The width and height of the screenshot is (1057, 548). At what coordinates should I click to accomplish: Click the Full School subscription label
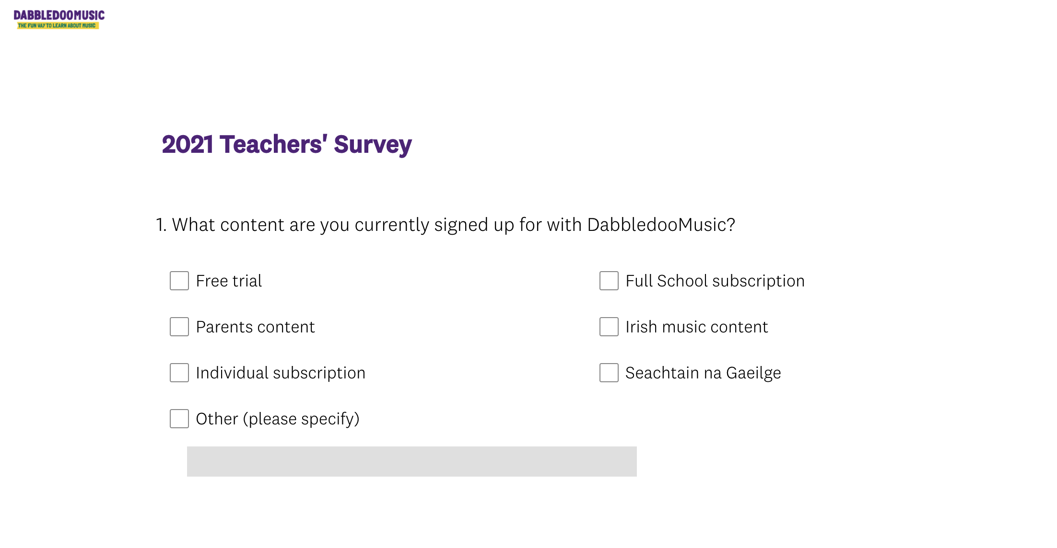[715, 281]
